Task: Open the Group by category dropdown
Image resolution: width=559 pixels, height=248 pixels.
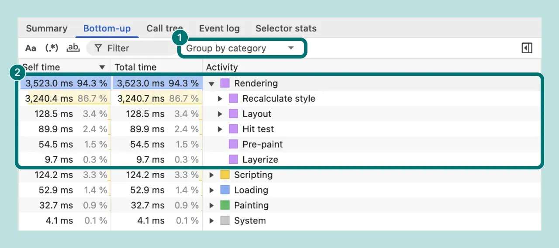Action: pyautogui.click(x=241, y=48)
